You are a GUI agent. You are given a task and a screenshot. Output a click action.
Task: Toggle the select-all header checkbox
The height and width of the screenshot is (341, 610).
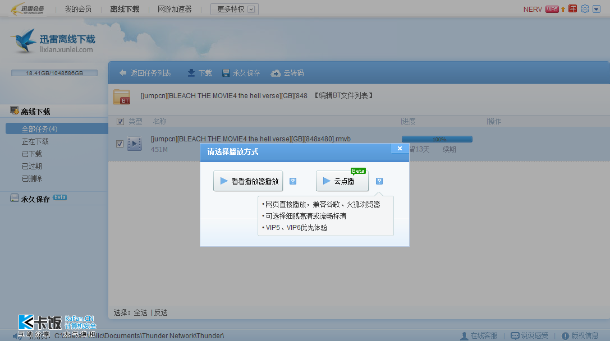point(120,121)
